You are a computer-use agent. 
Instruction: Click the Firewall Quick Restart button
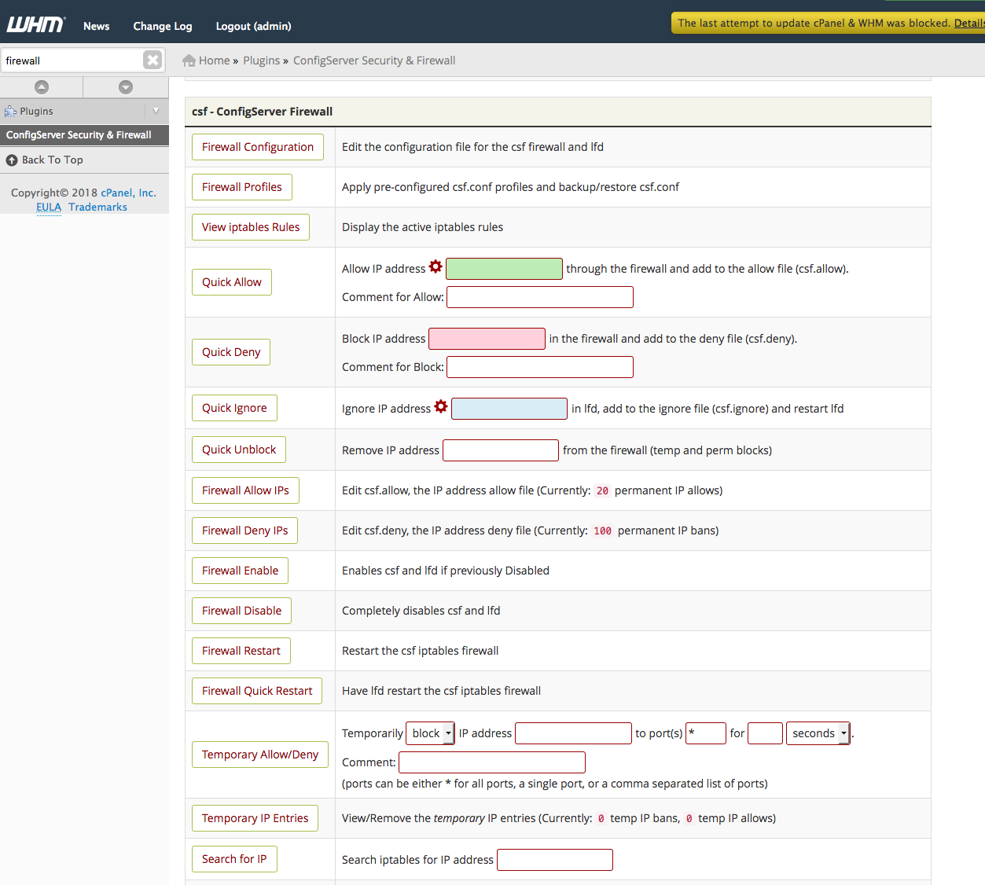[257, 691]
